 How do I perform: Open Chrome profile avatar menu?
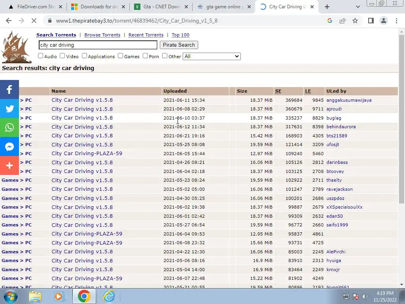click(384, 21)
